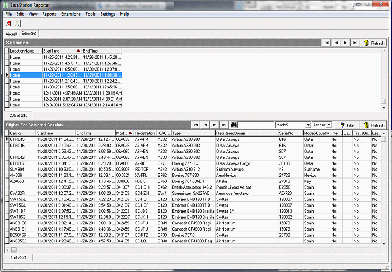
Task: Select the QTR046 callsign cell
Action: [22, 146]
